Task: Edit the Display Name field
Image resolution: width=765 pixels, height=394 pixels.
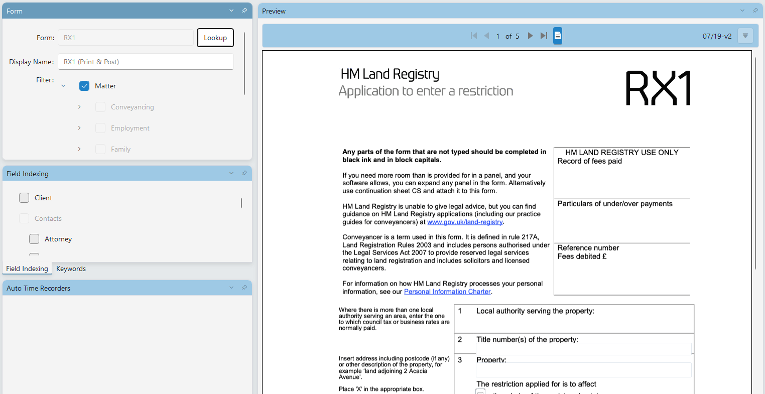Action: 146,62
